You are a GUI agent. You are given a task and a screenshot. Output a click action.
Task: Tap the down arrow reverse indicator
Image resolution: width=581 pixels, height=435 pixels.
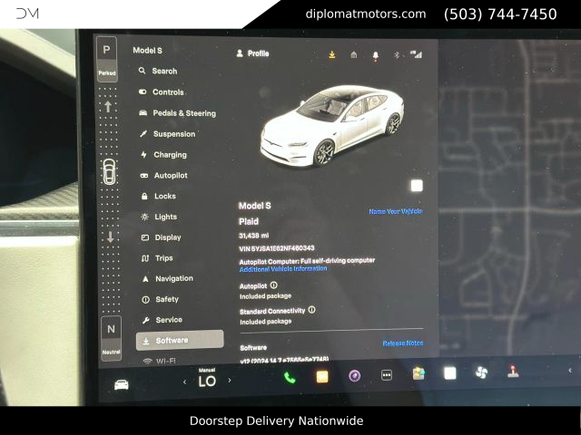111,237
